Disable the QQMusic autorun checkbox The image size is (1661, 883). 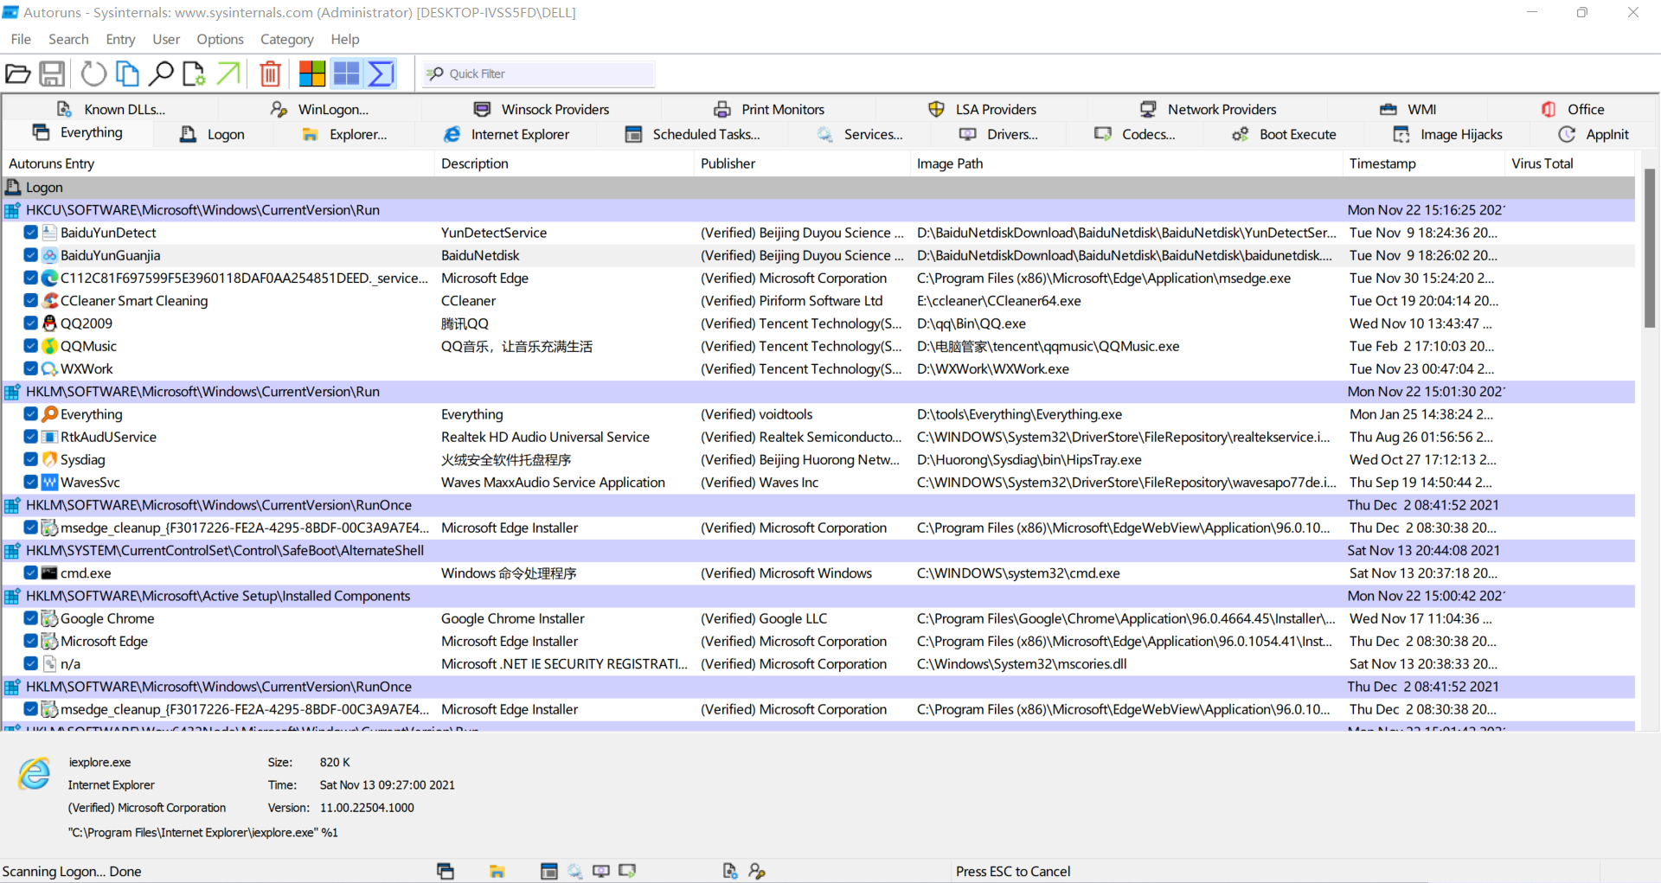[30, 346]
